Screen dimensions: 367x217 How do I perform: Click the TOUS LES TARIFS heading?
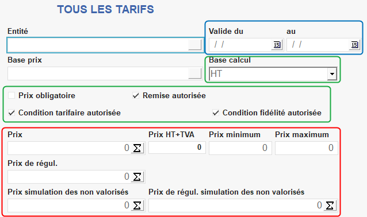click(106, 10)
